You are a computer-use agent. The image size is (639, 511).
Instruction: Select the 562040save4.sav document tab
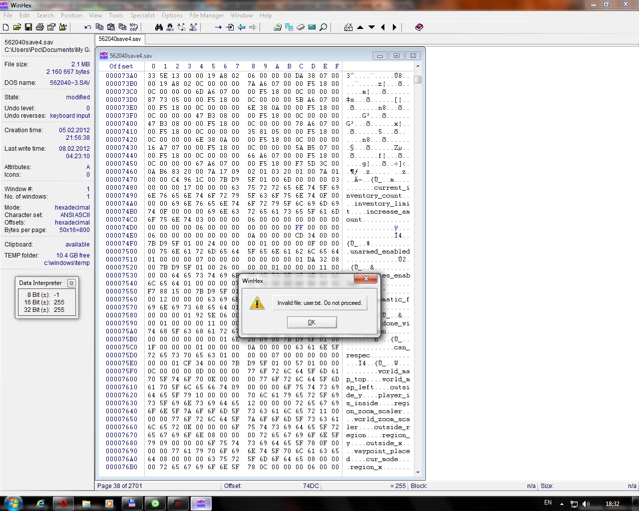click(x=120, y=39)
